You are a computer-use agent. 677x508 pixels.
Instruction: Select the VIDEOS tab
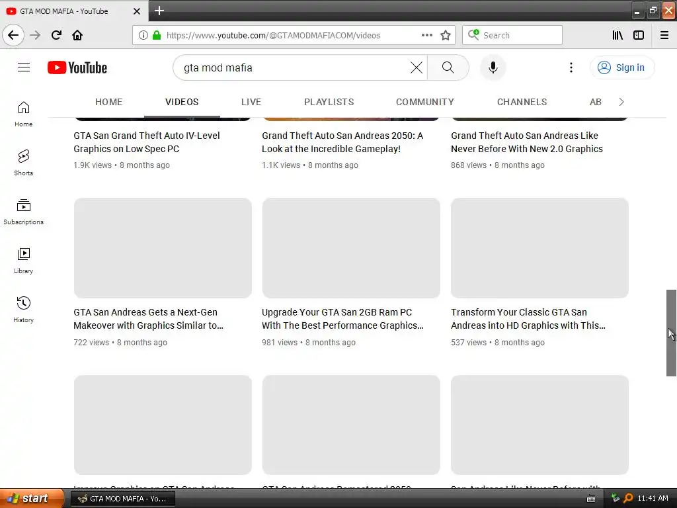[x=182, y=102]
